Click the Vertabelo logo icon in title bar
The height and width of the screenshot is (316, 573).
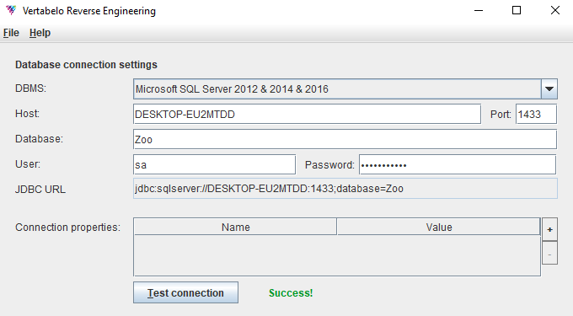[11, 10]
